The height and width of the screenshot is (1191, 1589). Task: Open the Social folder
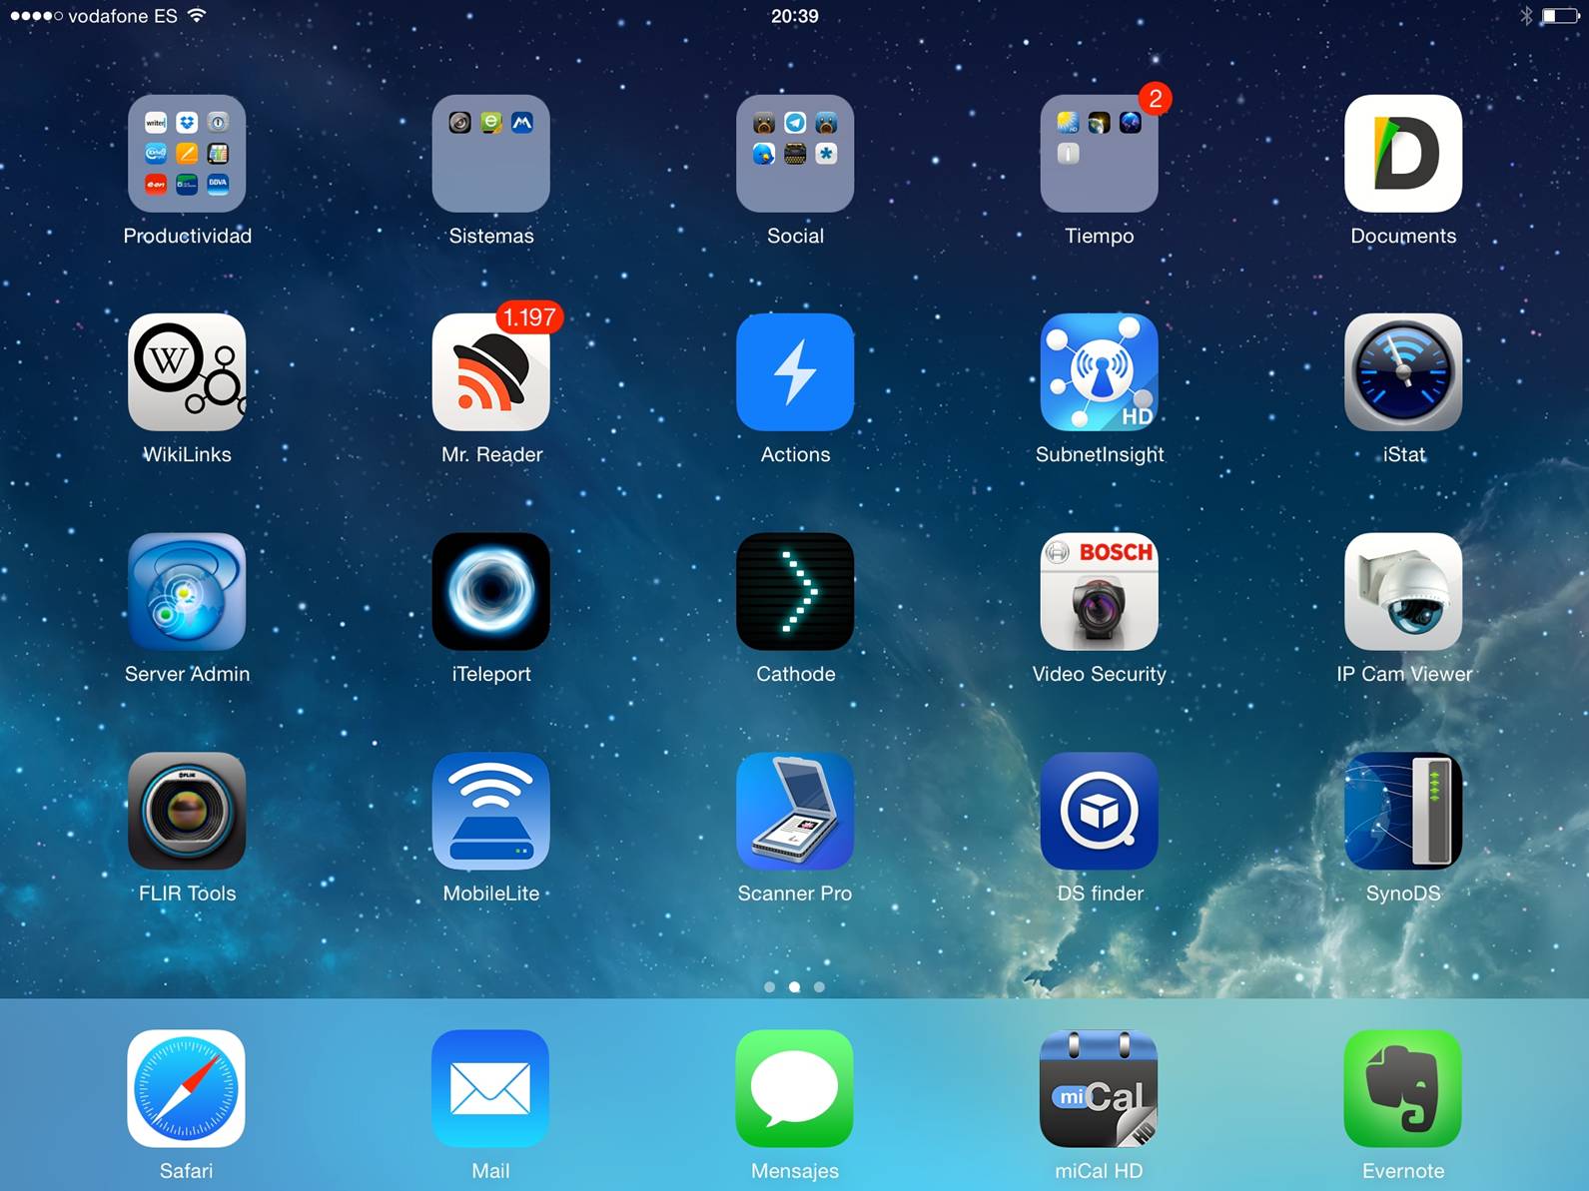coord(795,153)
